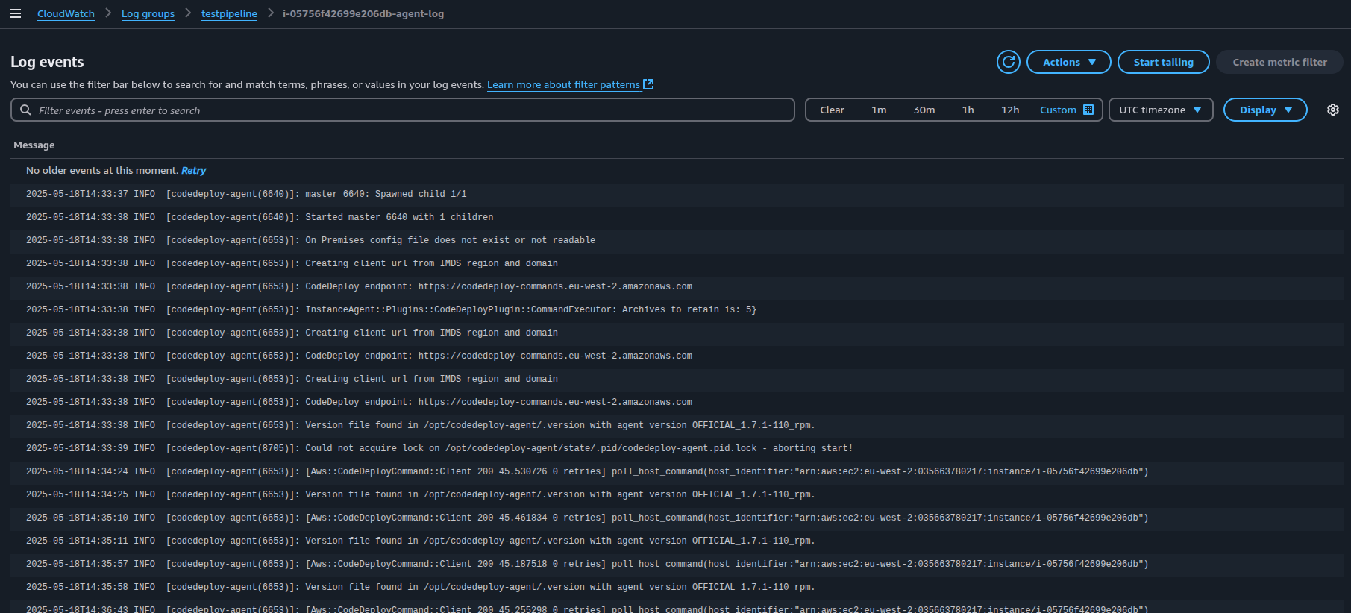Select 14:35:10 poll_host_command log row
Screen dimensions: 1351x613
point(677,518)
